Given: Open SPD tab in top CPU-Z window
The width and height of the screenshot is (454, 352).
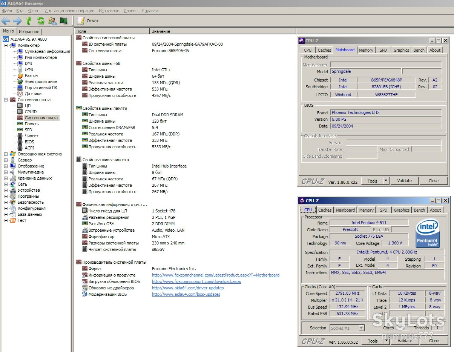Looking at the screenshot, I should click(383, 50).
